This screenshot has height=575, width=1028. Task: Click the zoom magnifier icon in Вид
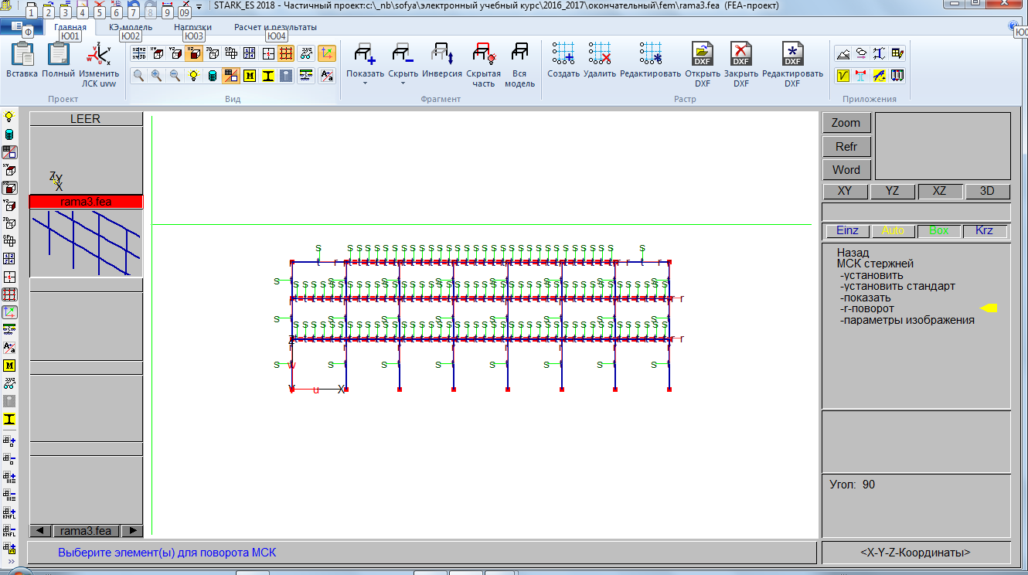tap(138, 76)
